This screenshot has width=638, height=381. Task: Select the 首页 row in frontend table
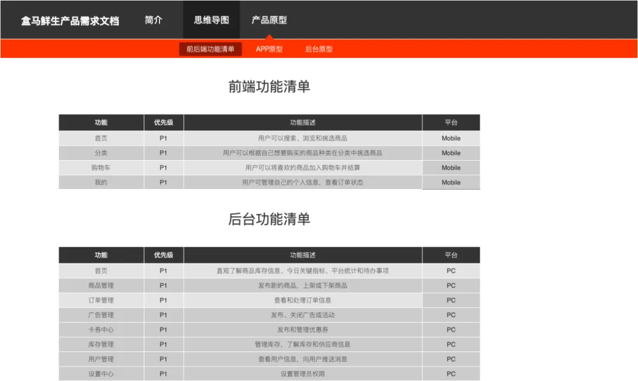coord(100,138)
